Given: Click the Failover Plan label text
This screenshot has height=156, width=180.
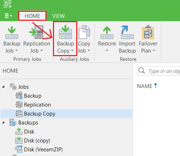Looking at the screenshot, I should (148, 47).
